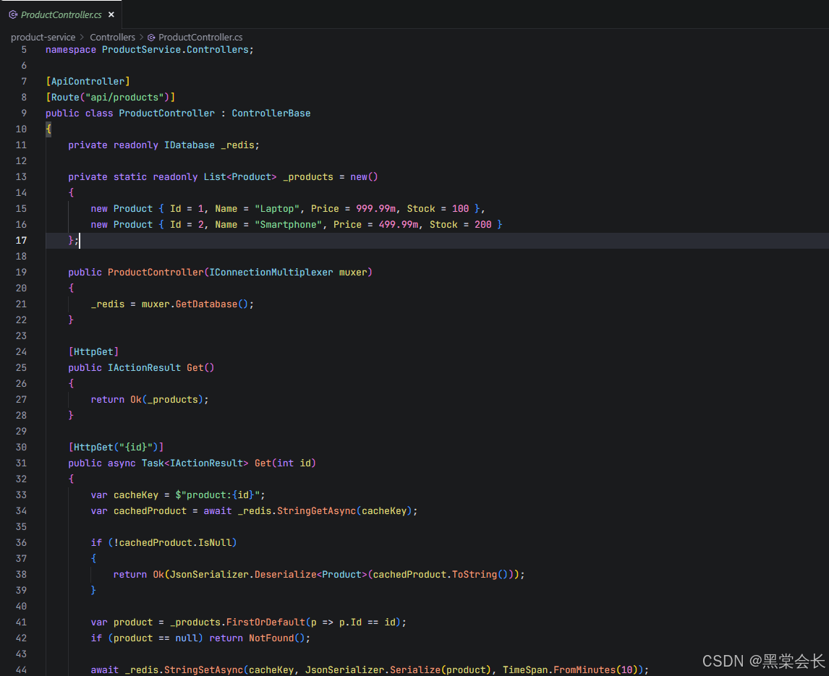
Task: Click line number 5 in gutter
Action: click(x=24, y=50)
